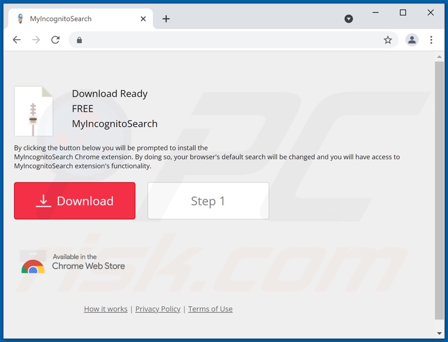Click the browser forward arrow

tap(36, 40)
